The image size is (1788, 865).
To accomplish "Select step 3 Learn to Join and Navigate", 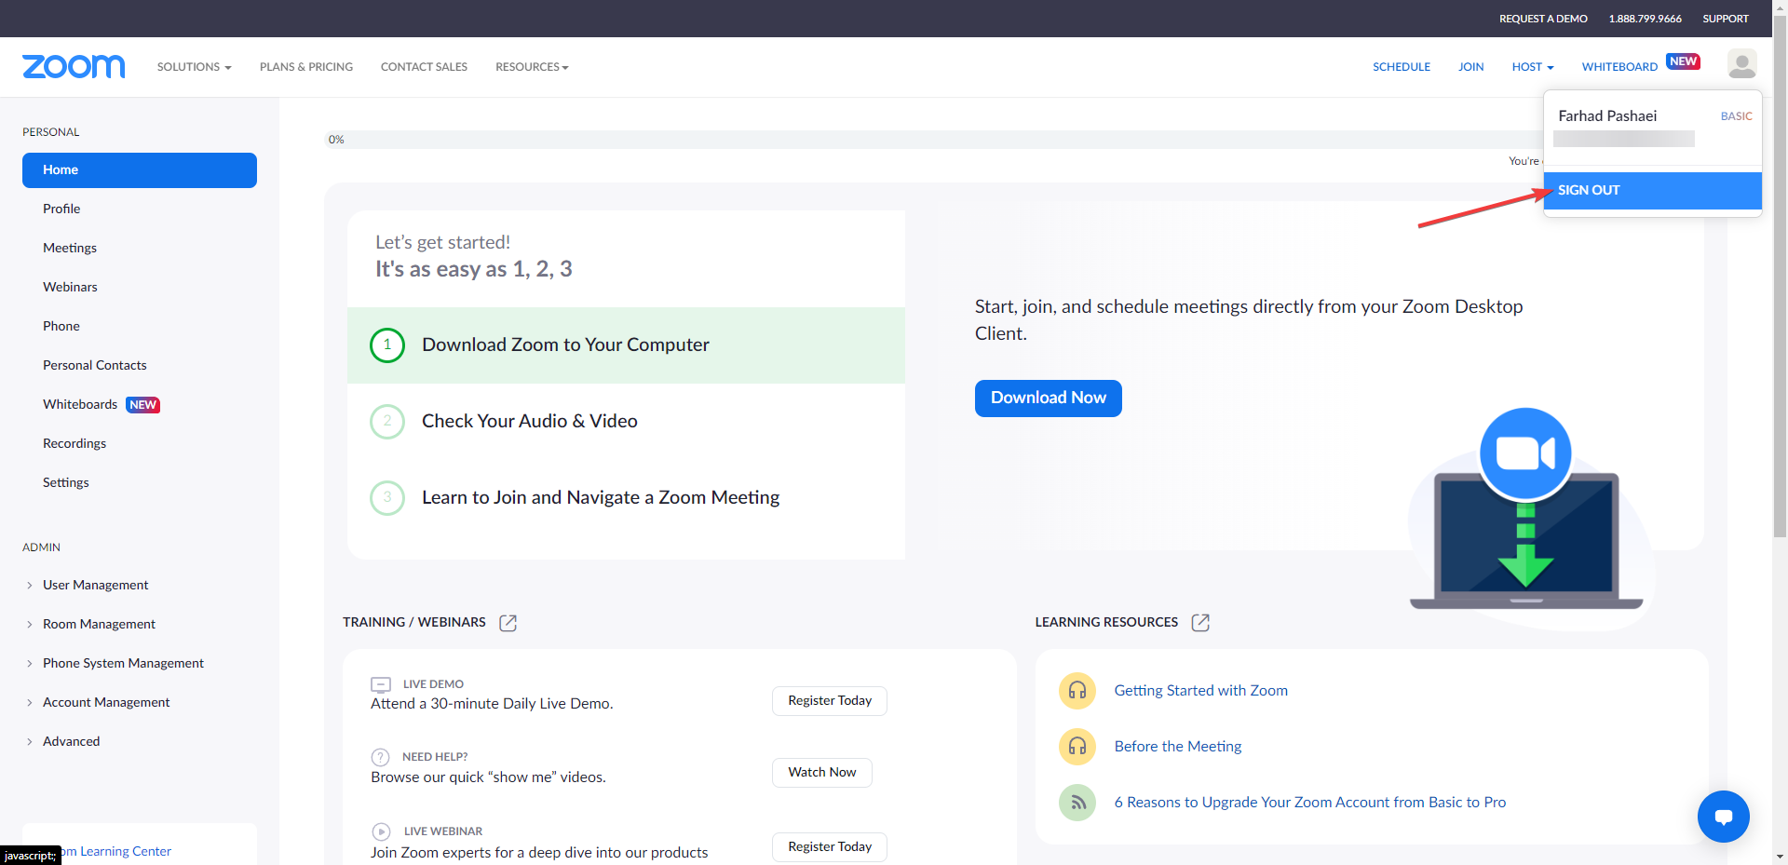I will pyautogui.click(x=600, y=497).
